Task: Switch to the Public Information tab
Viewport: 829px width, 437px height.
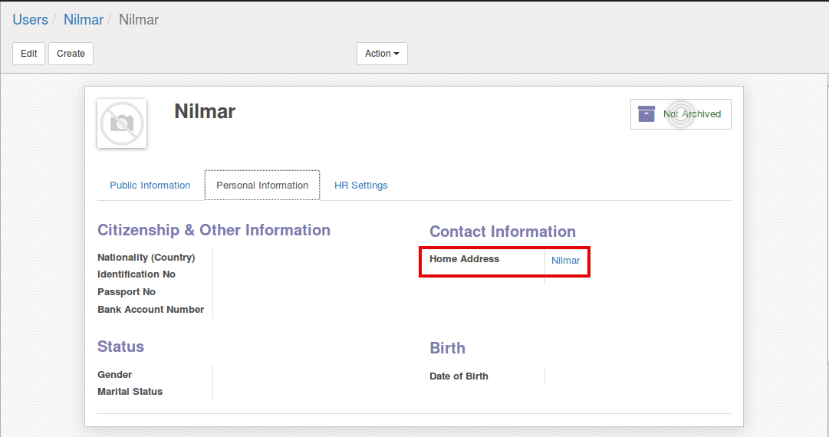Action: 150,186
